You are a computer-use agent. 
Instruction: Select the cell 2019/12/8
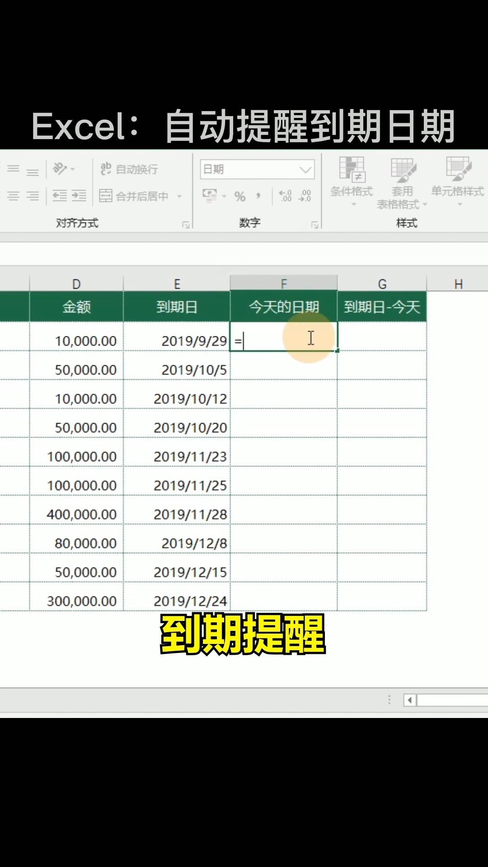click(177, 539)
